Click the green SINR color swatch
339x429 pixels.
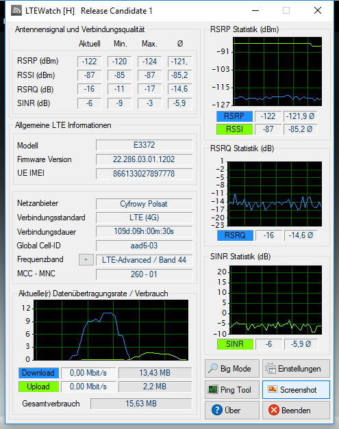(x=235, y=344)
